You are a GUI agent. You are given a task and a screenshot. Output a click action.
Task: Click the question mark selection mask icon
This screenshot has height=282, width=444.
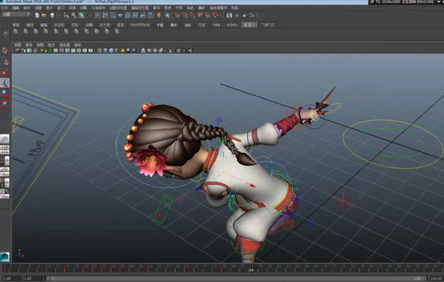pyautogui.click(x=150, y=16)
